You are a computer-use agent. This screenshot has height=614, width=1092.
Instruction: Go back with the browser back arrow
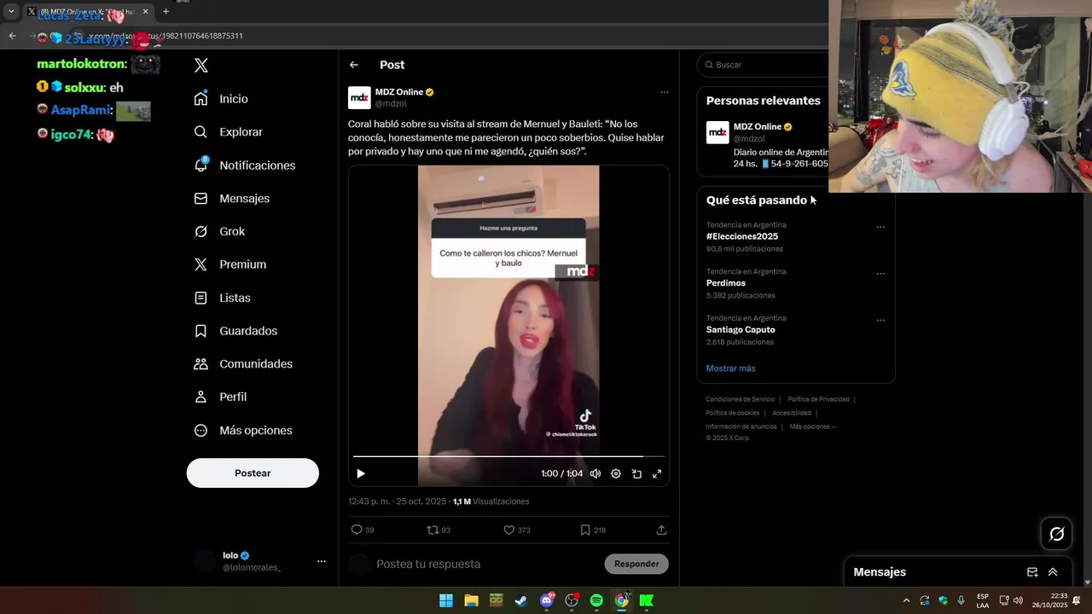click(12, 36)
